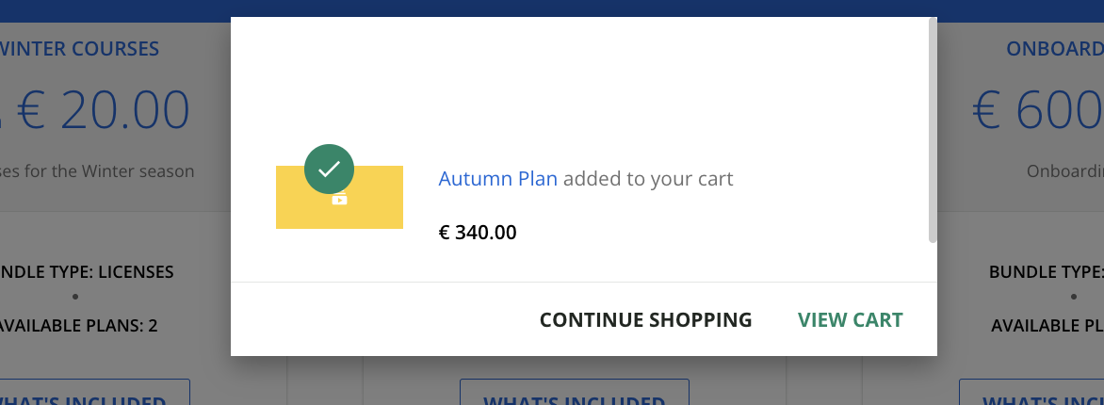Viewport: 1104px width, 405px height.
Task: Click the € 340.00 price in the dialog
Action: pos(478,232)
